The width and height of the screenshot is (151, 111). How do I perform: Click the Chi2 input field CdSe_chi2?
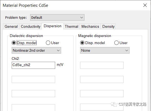point(33,65)
